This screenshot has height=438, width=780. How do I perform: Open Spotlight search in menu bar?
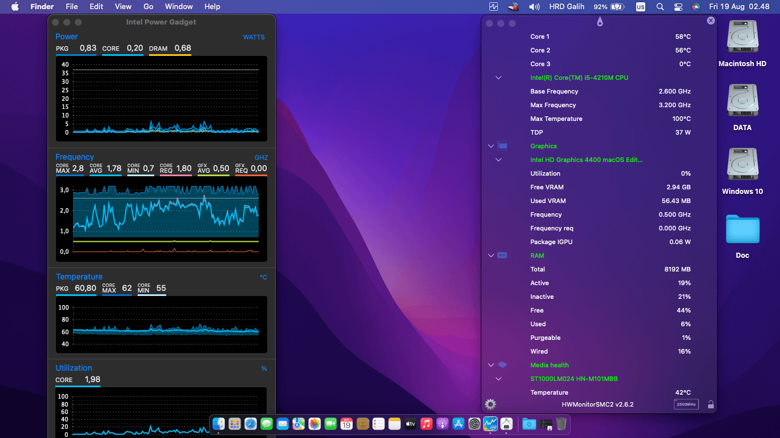pos(660,7)
